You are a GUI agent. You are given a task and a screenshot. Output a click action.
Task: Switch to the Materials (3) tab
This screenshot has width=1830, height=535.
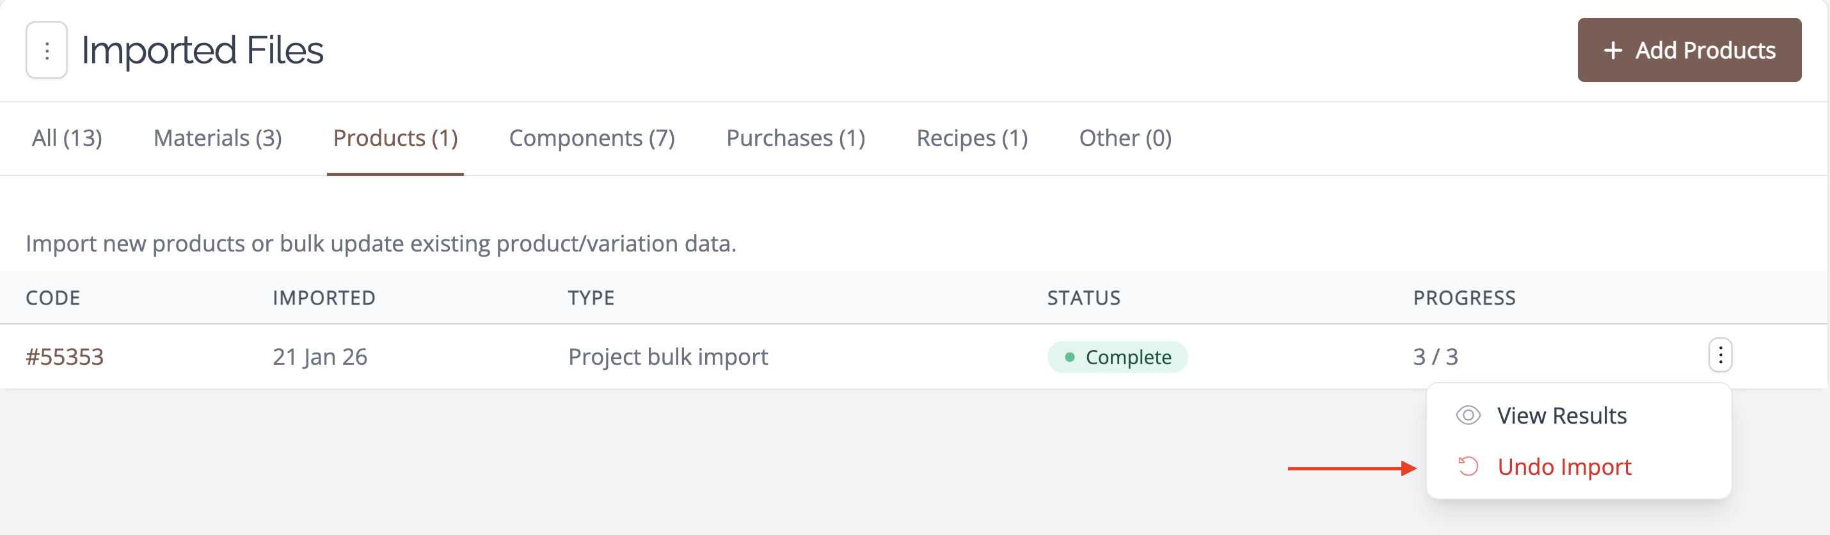pyautogui.click(x=218, y=138)
